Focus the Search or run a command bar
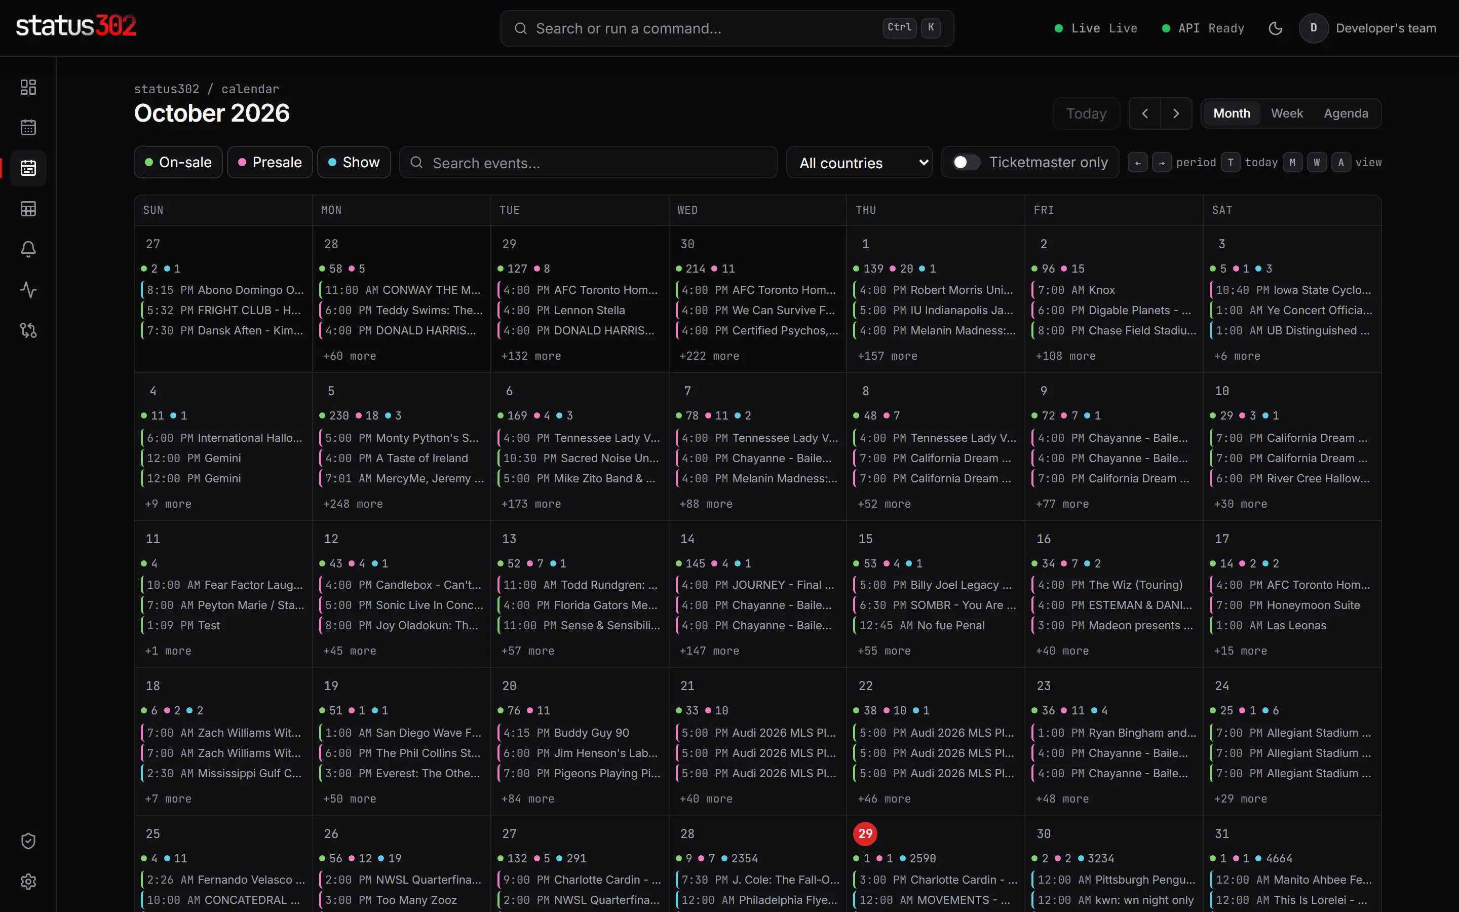Image resolution: width=1459 pixels, height=912 pixels. 727,28
